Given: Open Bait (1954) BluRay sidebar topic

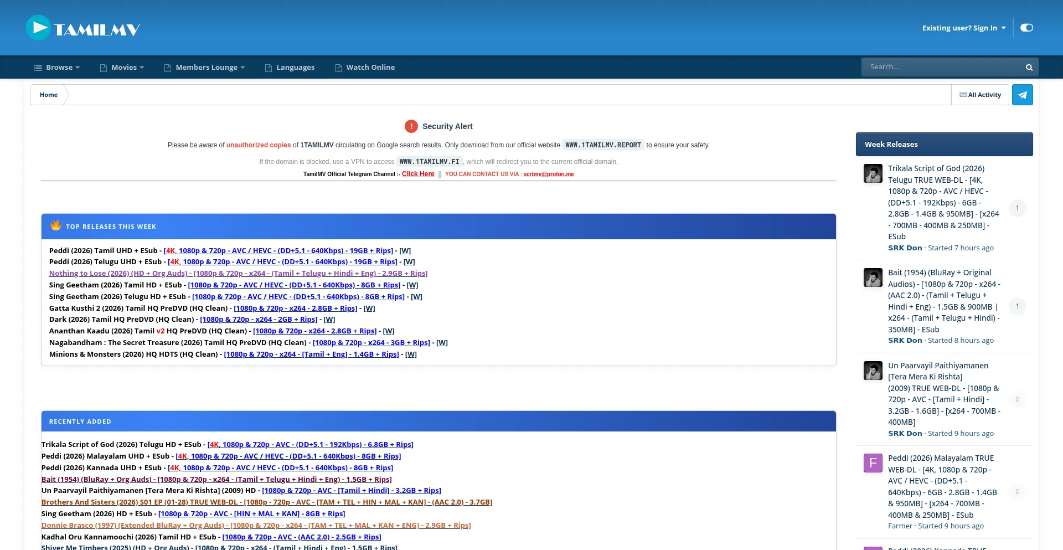Looking at the screenshot, I should coord(943,301).
